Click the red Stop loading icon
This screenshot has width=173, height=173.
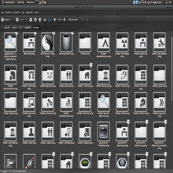click(x=35, y=19)
